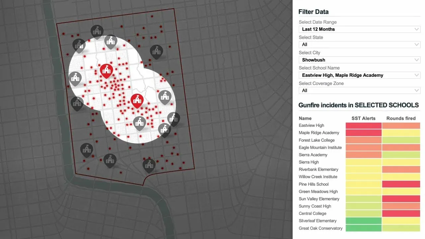Viewport: 425px width, 239px height.
Task: Select the pair of overlapping gray school markers
Action: coord(169,124)
